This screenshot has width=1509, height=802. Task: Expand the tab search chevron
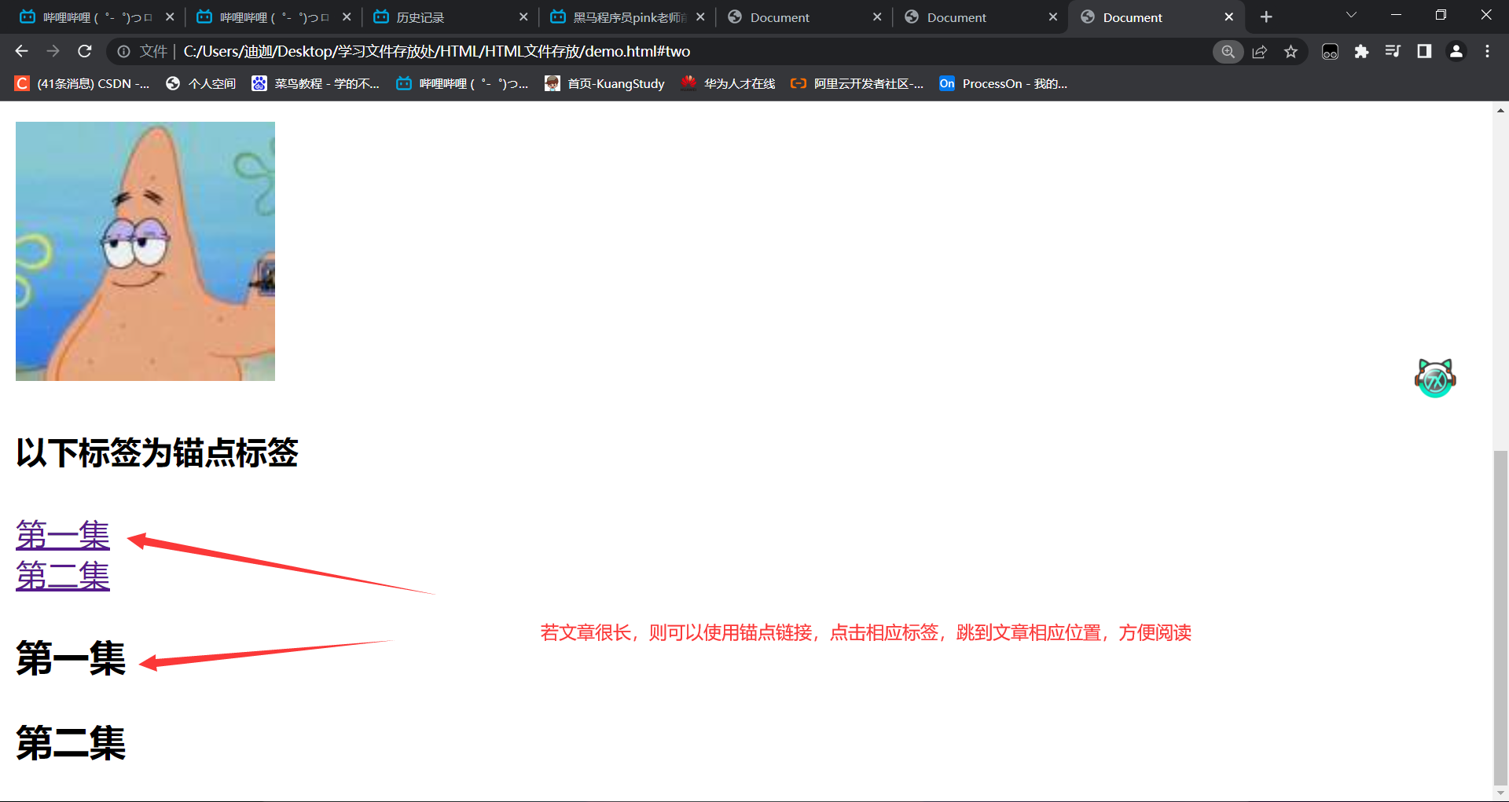click(1351, 15)
